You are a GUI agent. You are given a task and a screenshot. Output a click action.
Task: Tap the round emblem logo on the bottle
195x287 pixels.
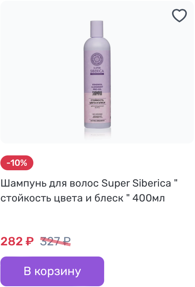point(97,59)
